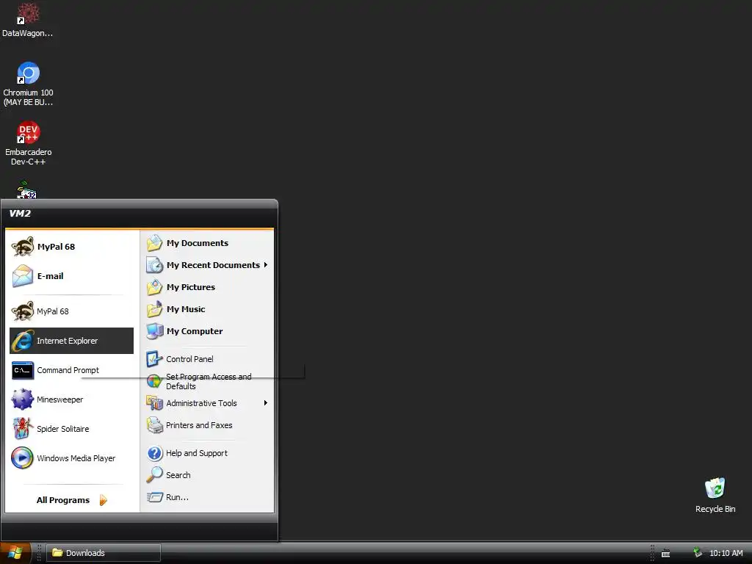
Task: Open the Internet Explorer icon
Action: coord(23,341)
